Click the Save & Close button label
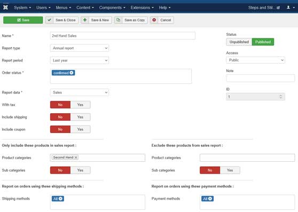Screen dimensions: 298x212 coord(65,20)
